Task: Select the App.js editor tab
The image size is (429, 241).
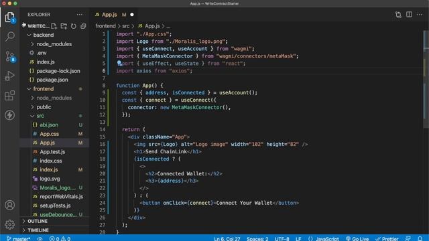Action: point(109,15)
